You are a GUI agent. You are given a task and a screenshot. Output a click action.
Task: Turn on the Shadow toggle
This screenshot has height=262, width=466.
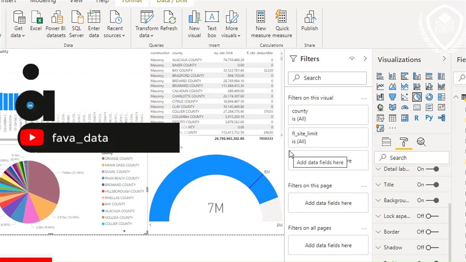[x=433, y=247]
